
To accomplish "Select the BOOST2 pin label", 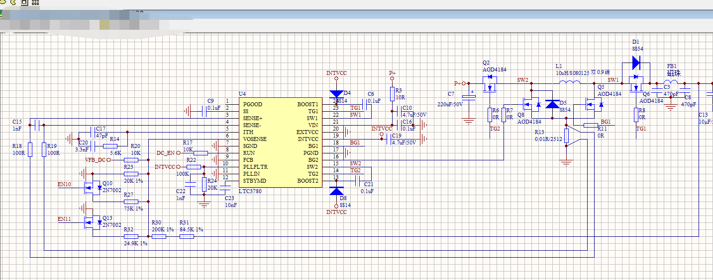I will click(307, 181).
